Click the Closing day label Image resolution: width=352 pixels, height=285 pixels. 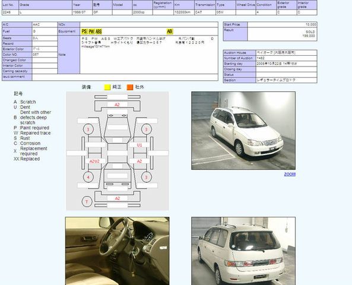click(x=240, y=69)
